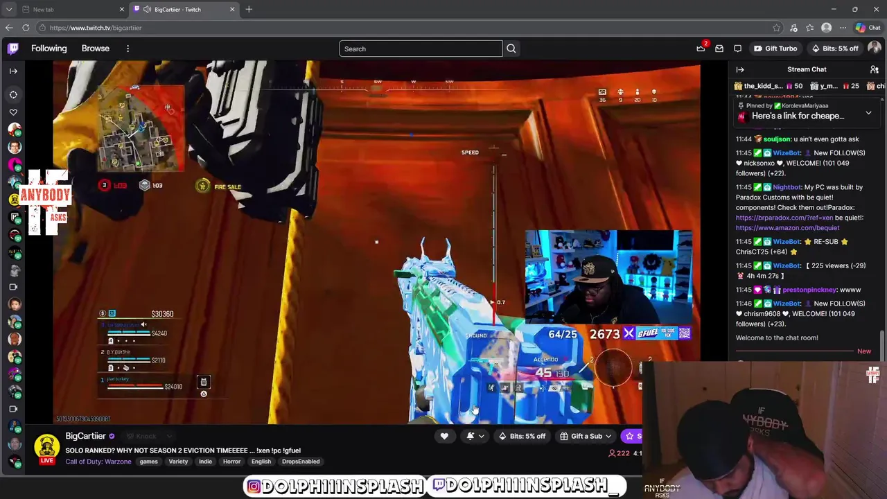
Task: Open Browse tab
Action: [x=96, y=49]
